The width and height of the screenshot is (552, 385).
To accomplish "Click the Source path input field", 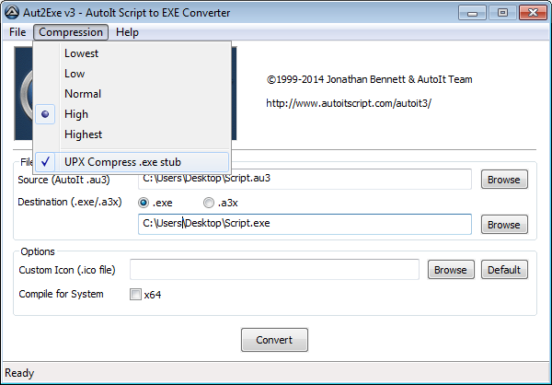I will click(305, 179).
